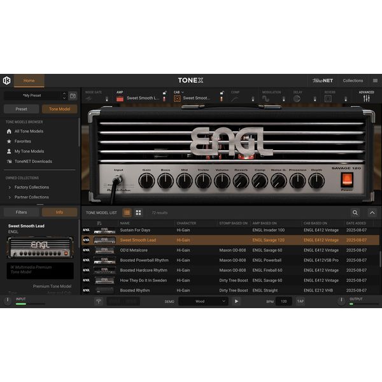The height and width of the screenshot is (382, 382).
Task: Switch to the Tone Model tab
Action: click(x=60, y=109)
